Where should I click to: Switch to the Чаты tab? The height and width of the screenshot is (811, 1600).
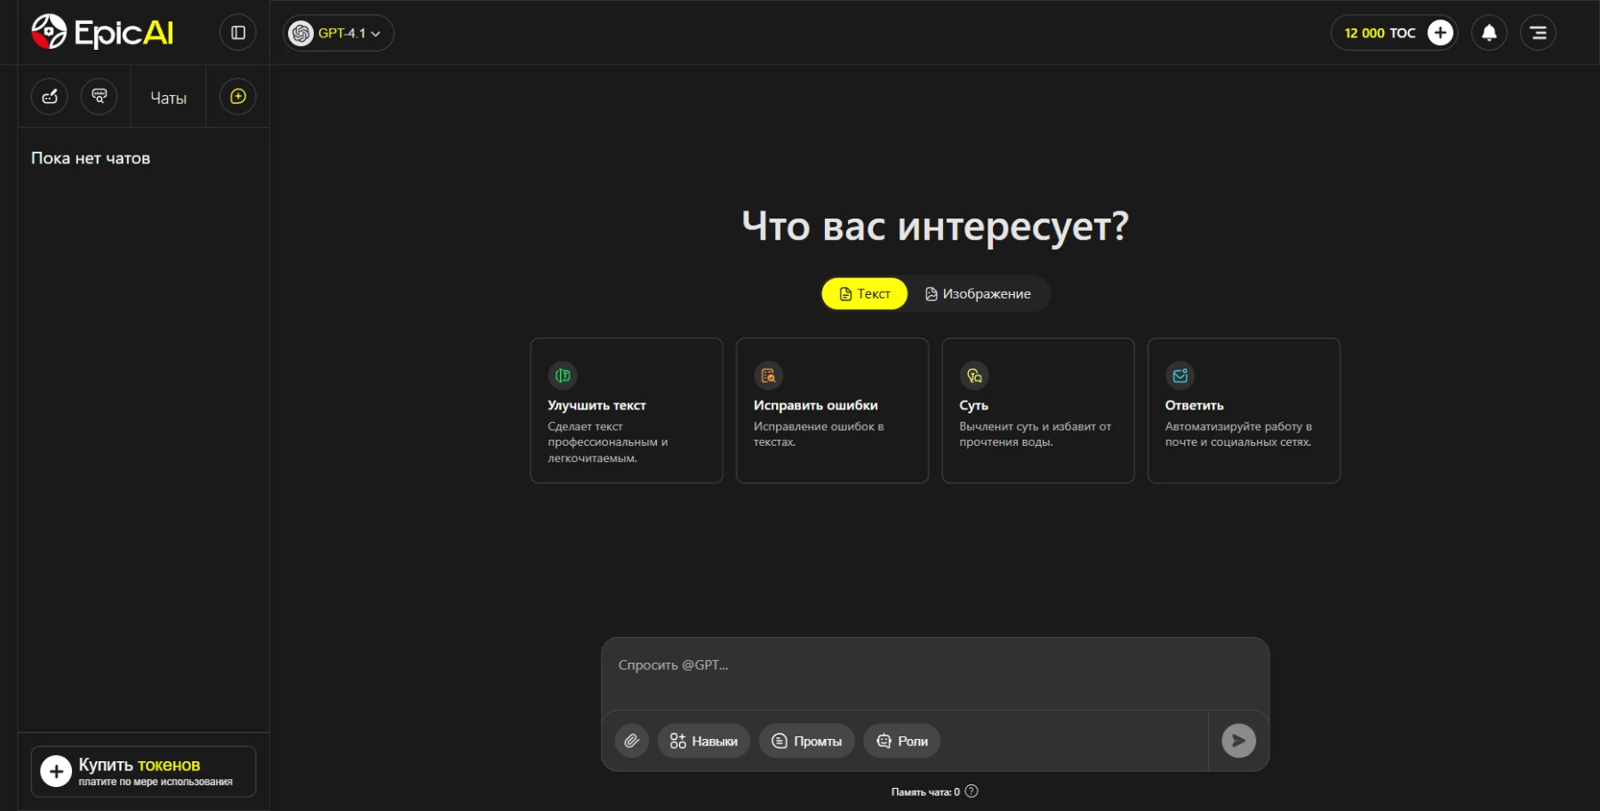click(167, 98)
